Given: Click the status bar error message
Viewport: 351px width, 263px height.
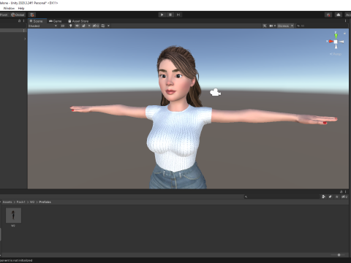Looking at the screenshot, I should 16,261.
